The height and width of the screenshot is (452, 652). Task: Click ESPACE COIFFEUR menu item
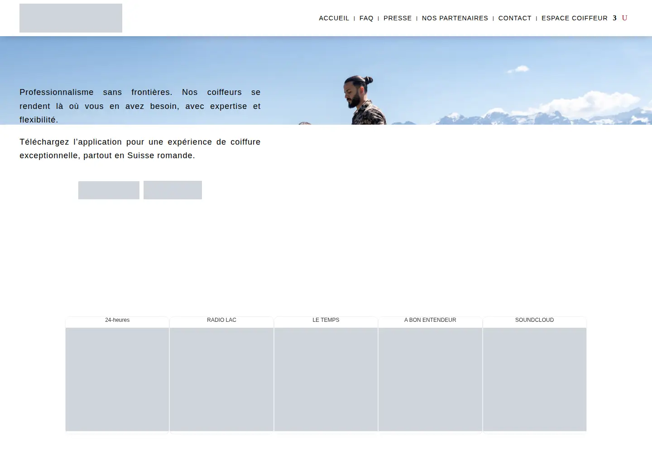tap(575, 18)
